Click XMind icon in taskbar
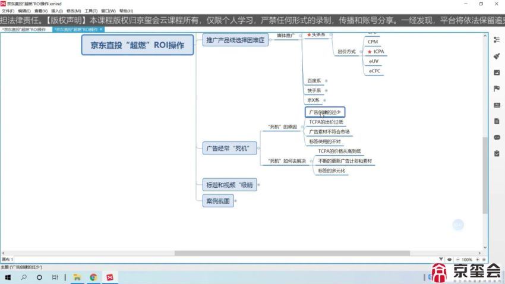 point(110,277)
